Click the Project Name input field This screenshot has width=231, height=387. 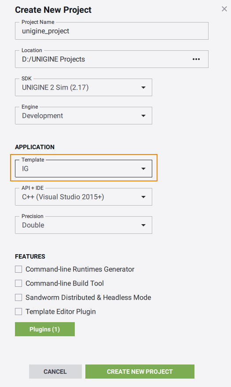pyautogui.click(x=112, y=31)
